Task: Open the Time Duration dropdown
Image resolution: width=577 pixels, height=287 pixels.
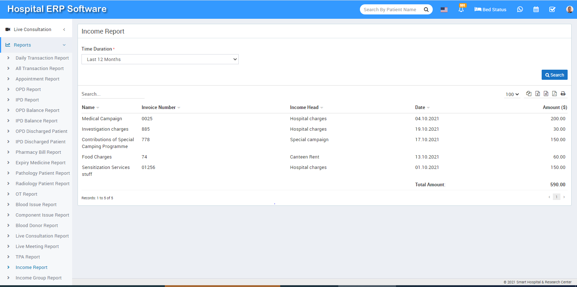Action: tap(160, 59)
